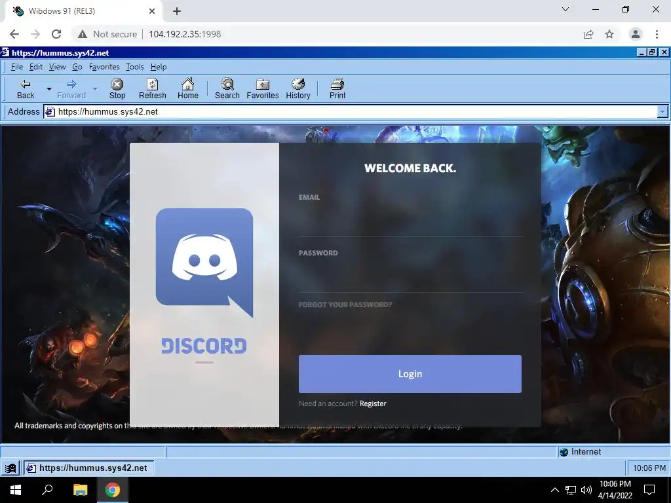
Task: Close the inner IE window
Action: [x=664, y=52]
